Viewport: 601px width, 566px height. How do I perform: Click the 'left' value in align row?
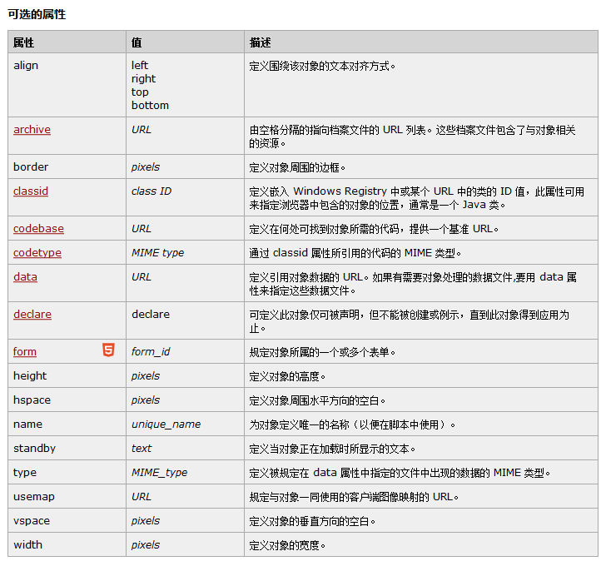[140, 65]
